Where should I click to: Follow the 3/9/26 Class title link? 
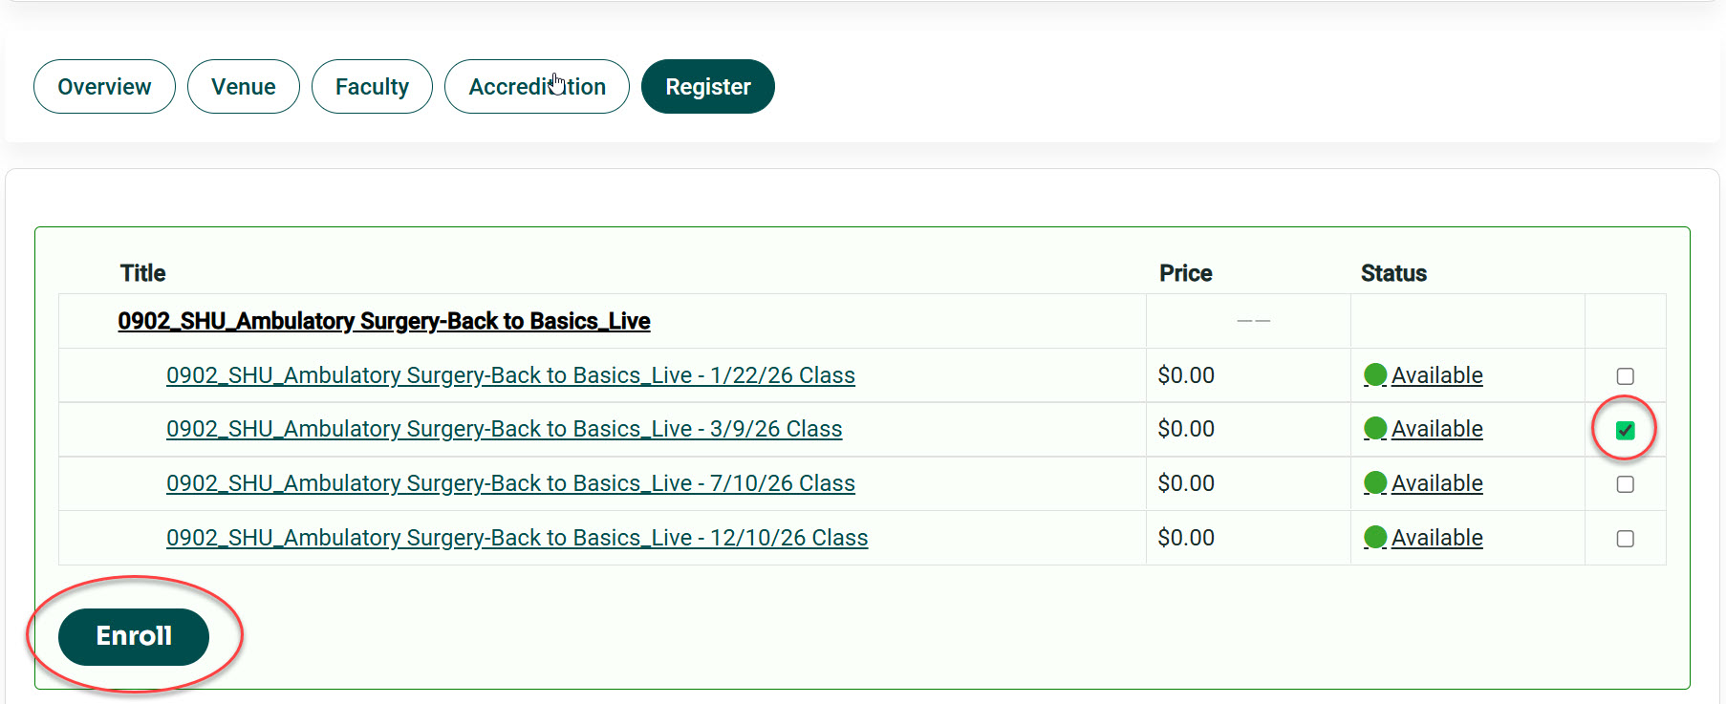pyautogui.click(x=504, y=429)
